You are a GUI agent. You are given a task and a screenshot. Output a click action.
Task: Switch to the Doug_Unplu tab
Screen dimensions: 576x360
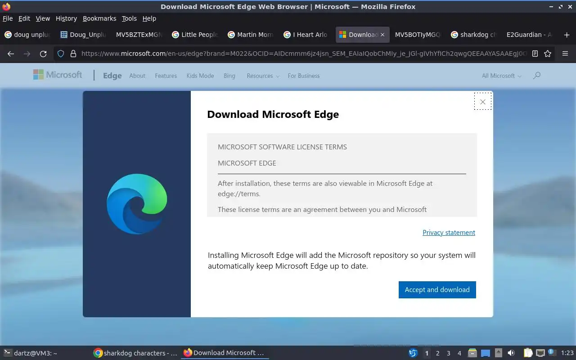[84, 35]
